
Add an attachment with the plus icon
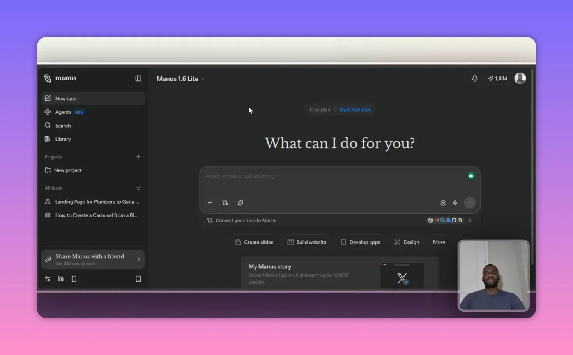210,203
